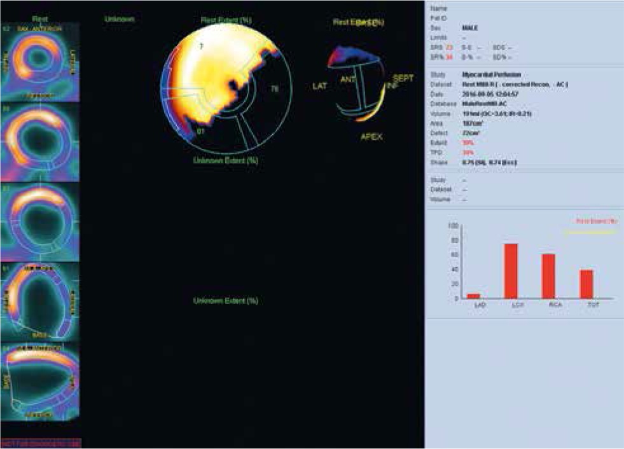
Task: Select the second short-axis slice thumbnail
Action: click(x=39, y=142)
